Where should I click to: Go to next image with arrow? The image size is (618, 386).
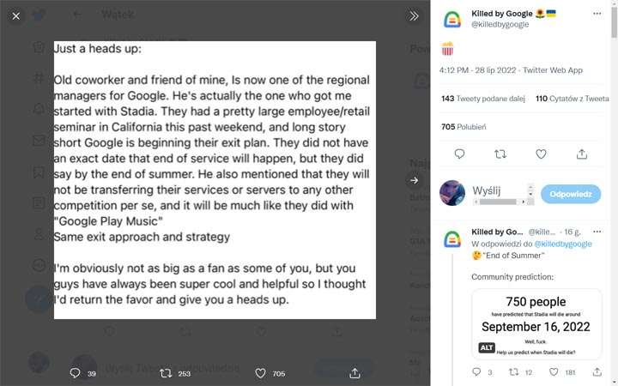pos(414,180)
